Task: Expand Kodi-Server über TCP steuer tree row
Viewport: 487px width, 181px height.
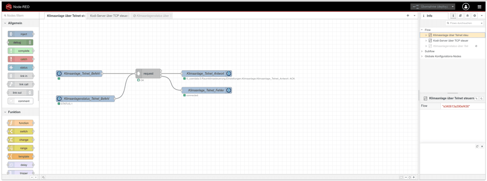Action: coord(426,41)
